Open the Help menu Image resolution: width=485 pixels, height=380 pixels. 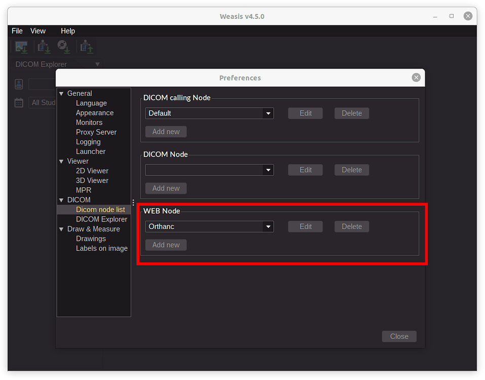coord(68,31)
